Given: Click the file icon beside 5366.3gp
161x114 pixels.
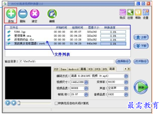Looking at the screenshot, I should (9, 32).
